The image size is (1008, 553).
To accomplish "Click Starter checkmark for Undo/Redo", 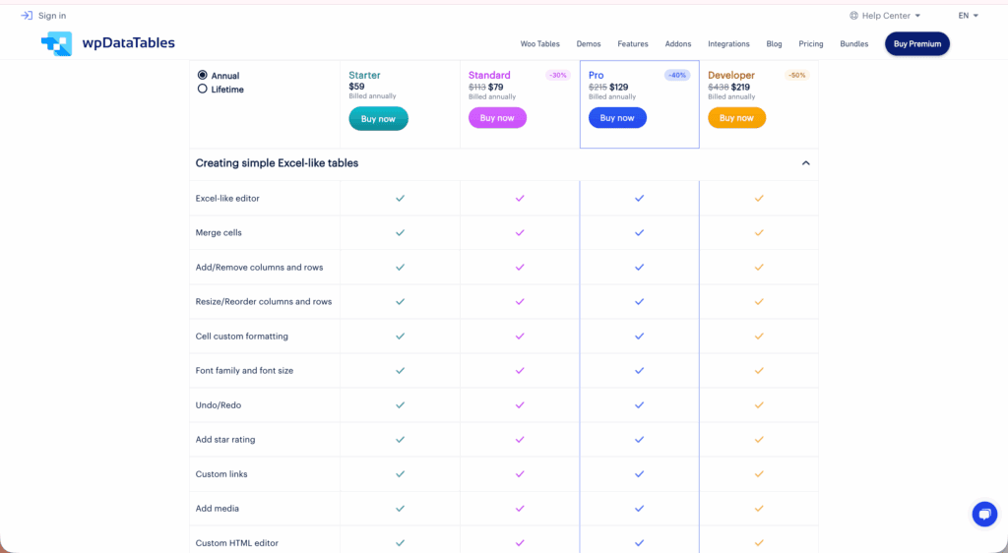I will pos(400,405).
